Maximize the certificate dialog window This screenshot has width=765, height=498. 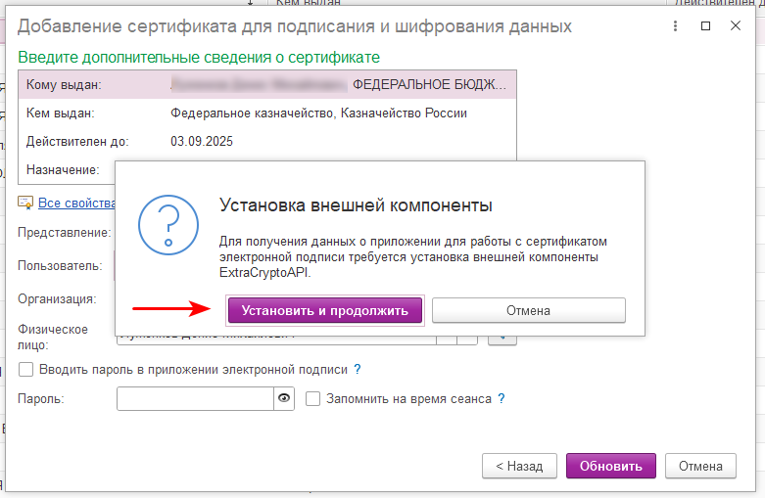pos(705,26)
